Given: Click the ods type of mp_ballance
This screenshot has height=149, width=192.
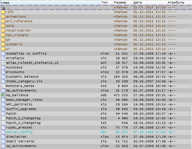Looking at the screenshot, I should pyautogui.click(x=104, y=95).
